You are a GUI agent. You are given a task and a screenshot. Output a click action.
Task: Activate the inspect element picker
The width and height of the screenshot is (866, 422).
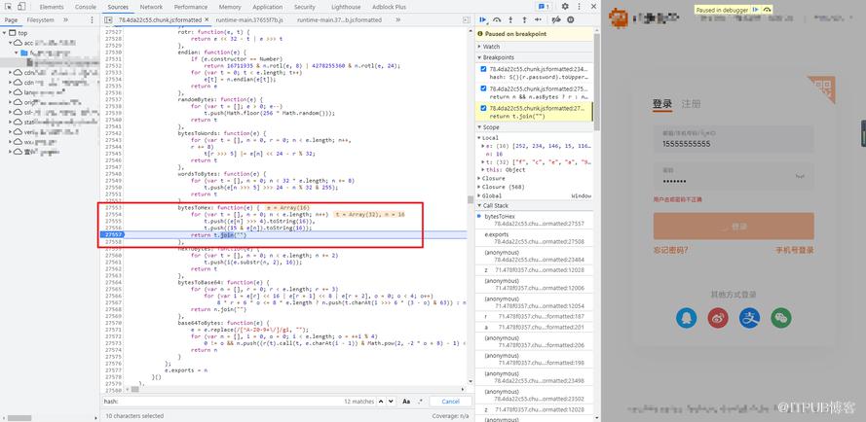9,7
